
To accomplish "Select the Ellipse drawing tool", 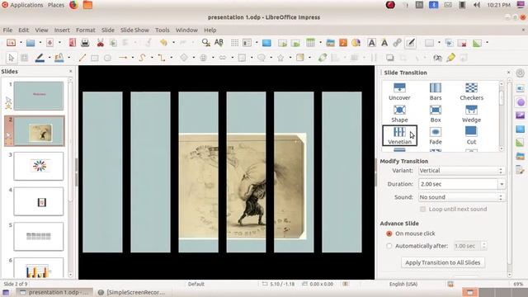I will (x=107, y=58).
